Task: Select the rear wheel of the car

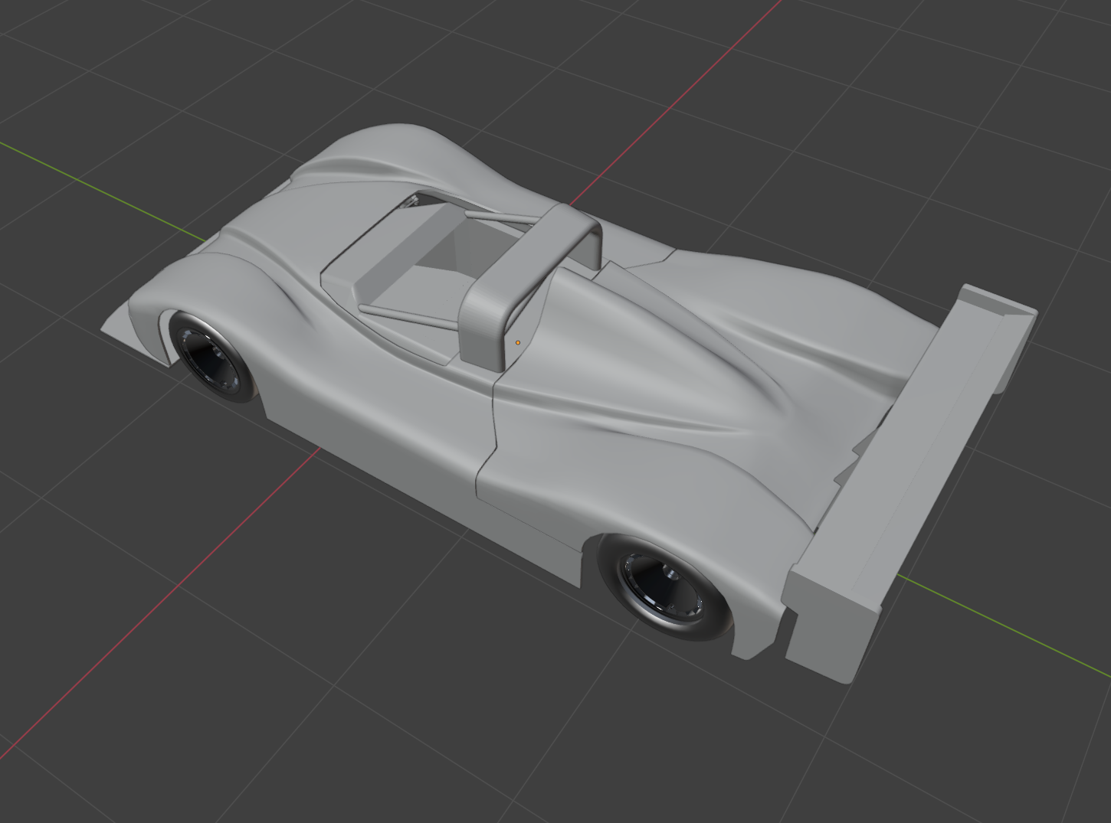Action: coord(665,586)
